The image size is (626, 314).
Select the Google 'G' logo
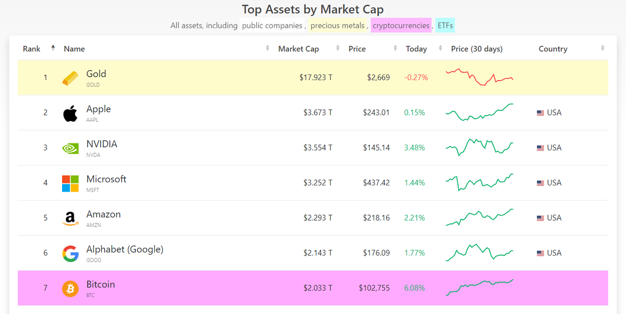[70, 253]
